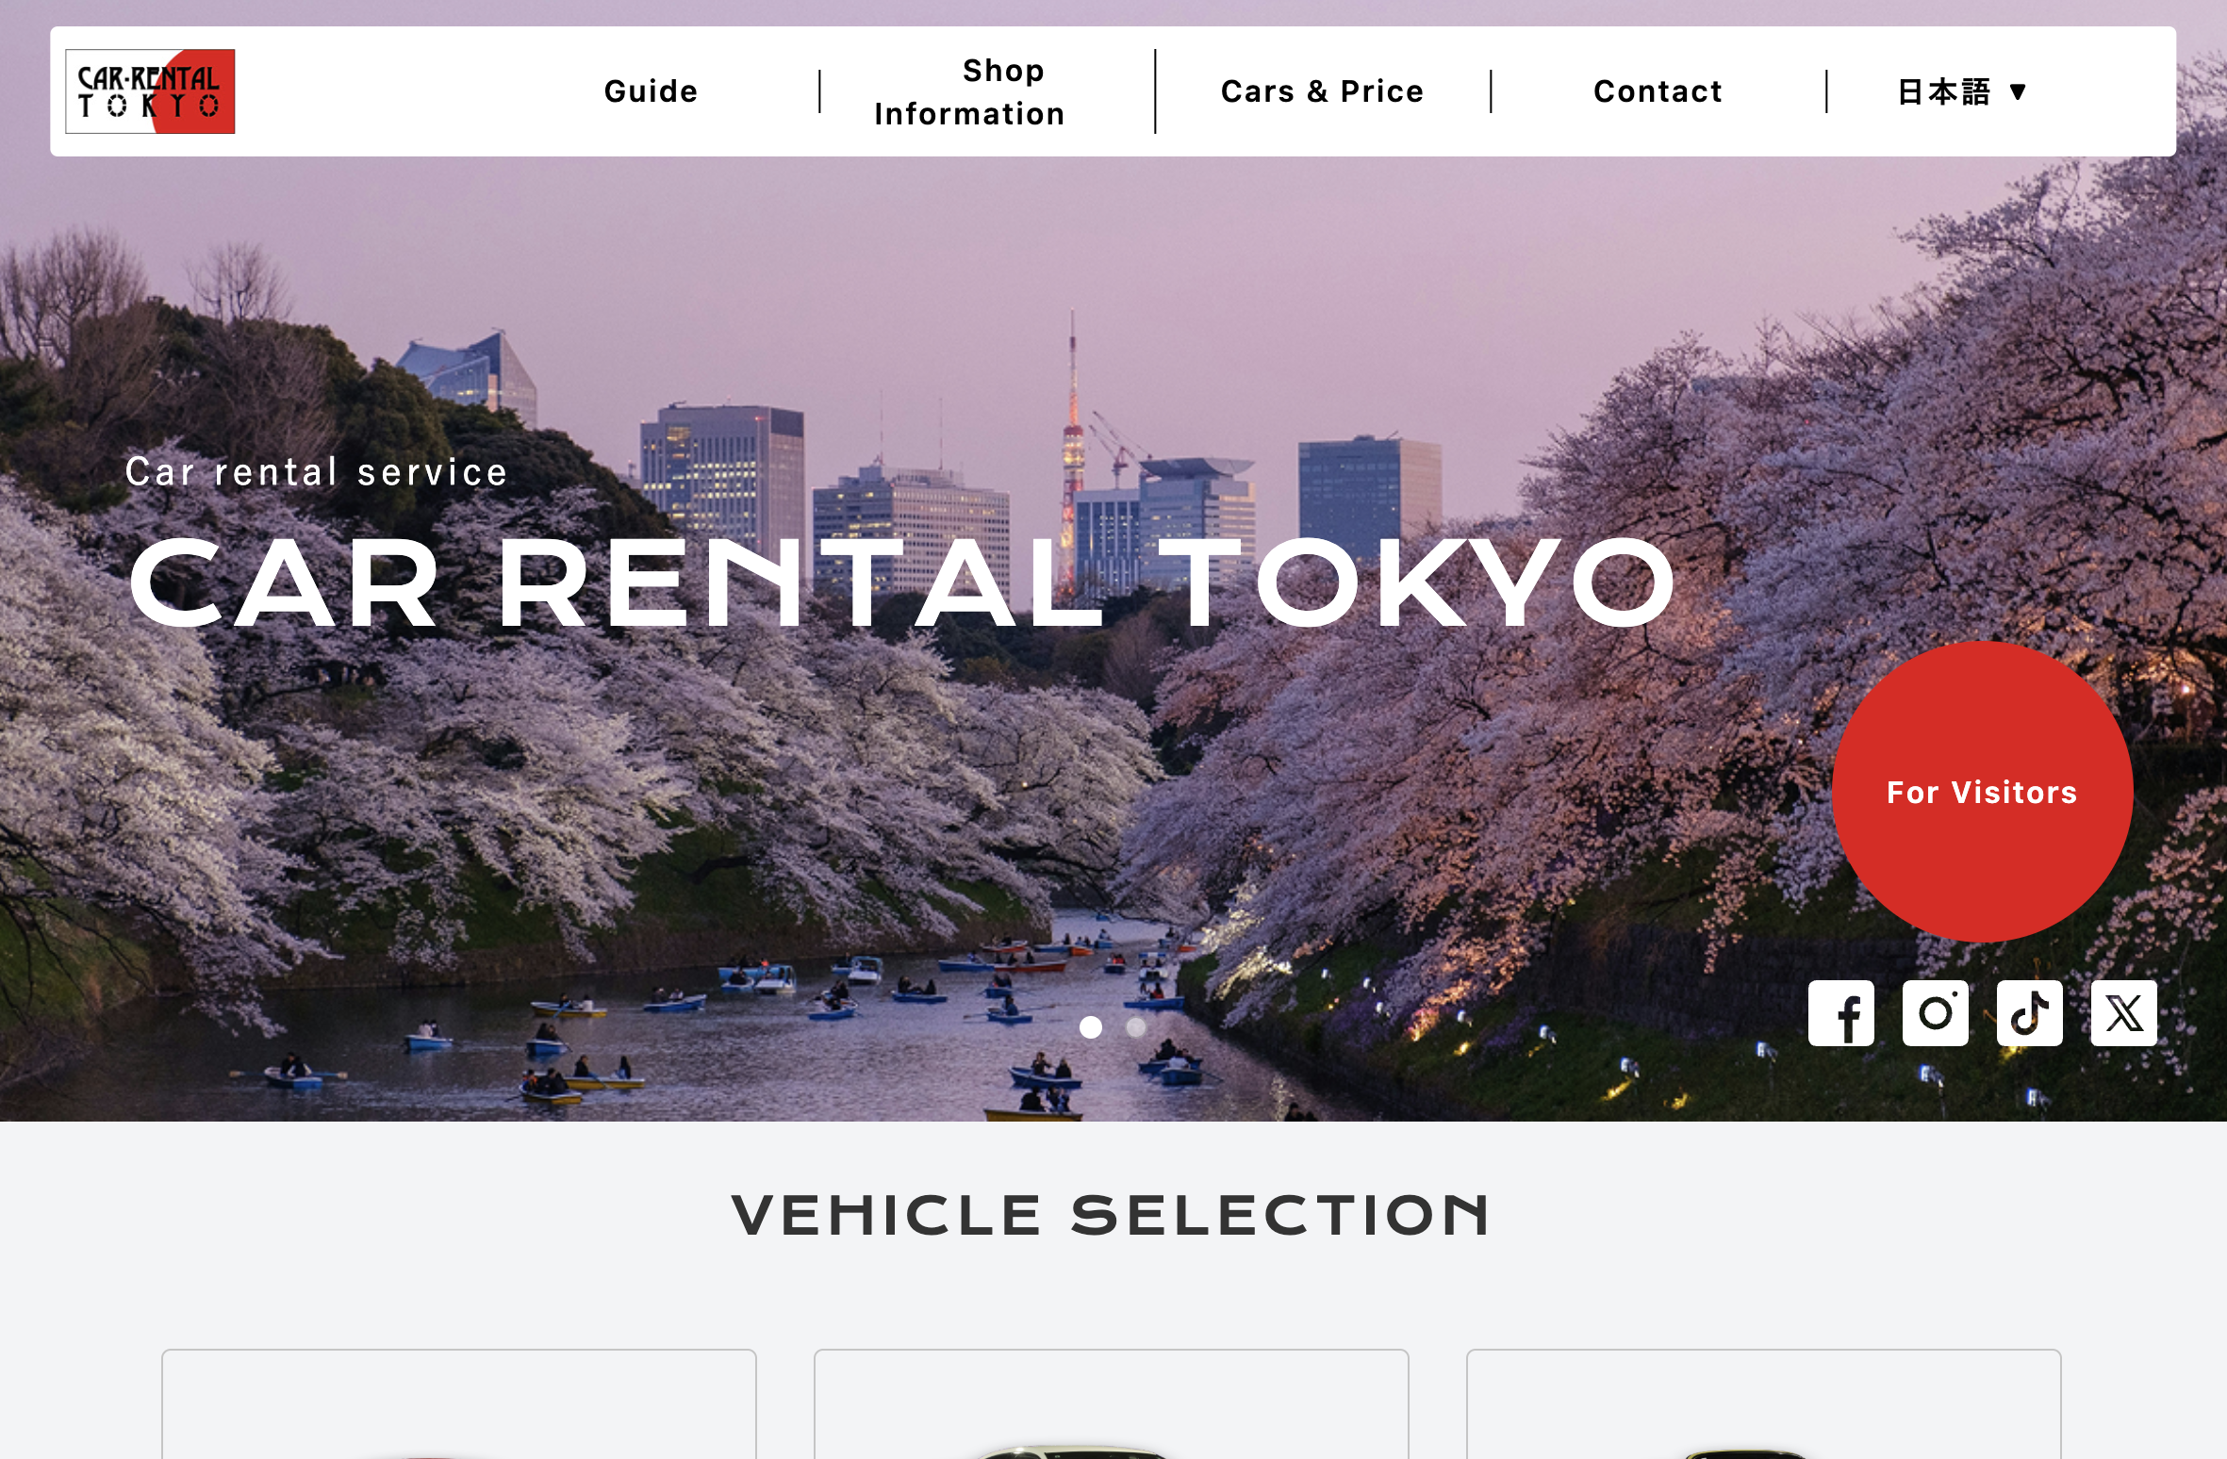Screen dimensions: 2227x1459
Task: Select the middle vehicle card
Action: (1112, 1404)
